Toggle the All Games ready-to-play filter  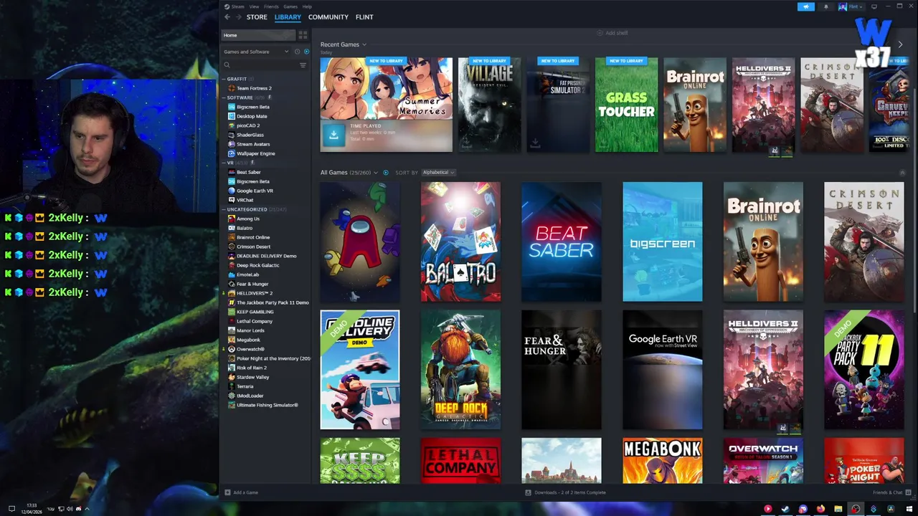(x=386, y=172)
